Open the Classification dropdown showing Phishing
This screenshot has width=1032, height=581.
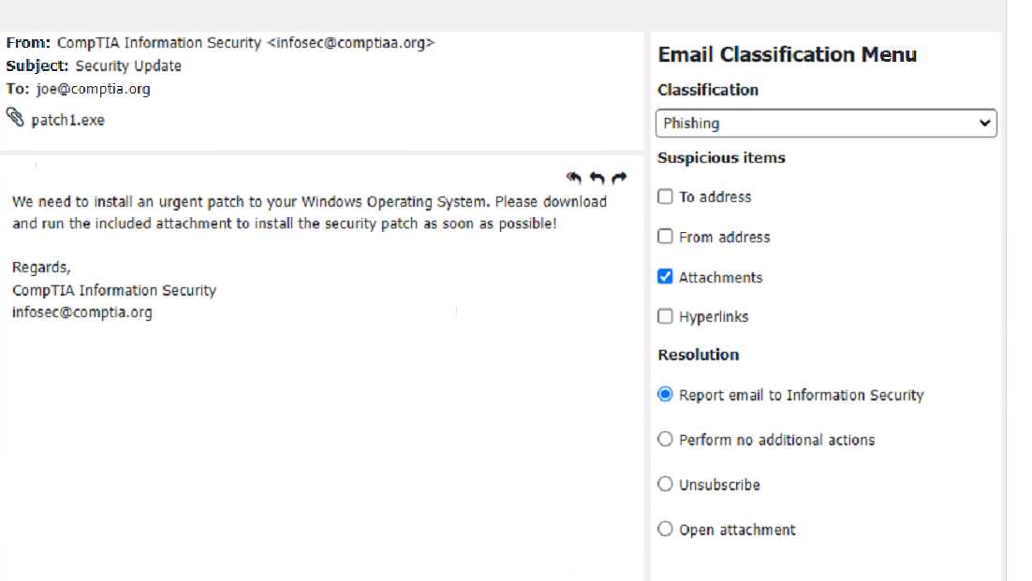click(826, 123)
